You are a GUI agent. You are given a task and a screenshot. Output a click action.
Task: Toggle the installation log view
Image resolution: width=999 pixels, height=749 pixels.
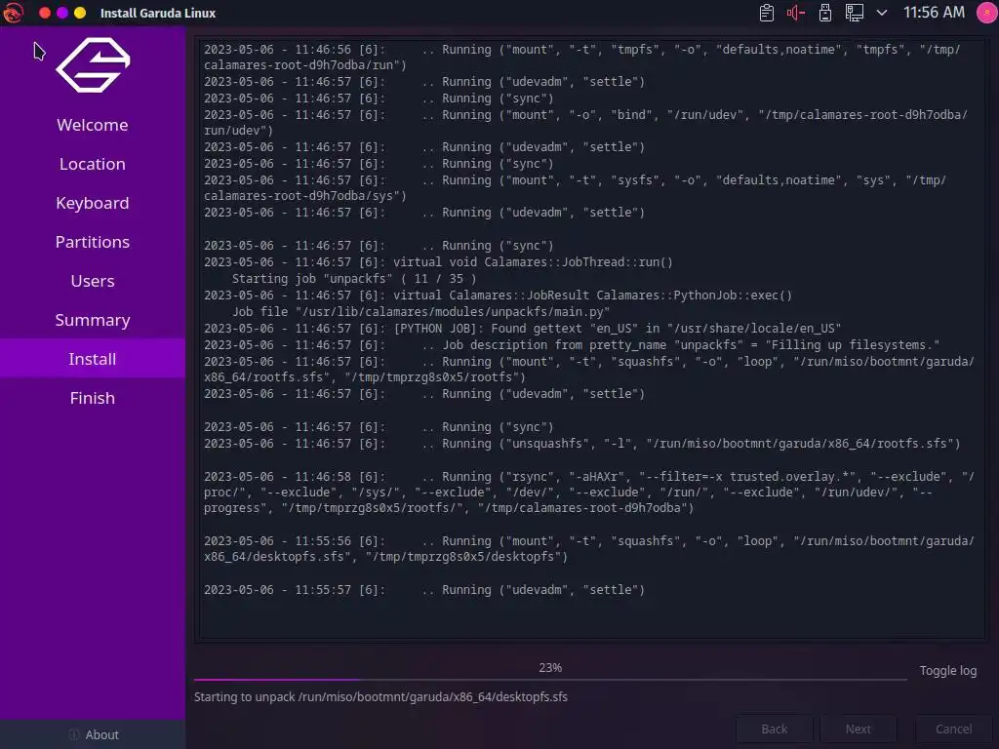(x=948, y=670)
